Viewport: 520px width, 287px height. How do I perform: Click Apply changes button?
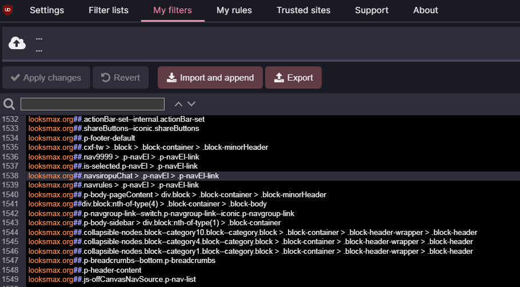(x=46, y=78)
